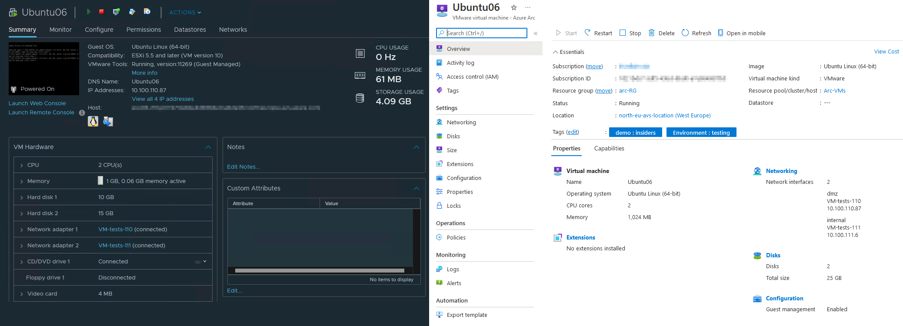The image size is (903, 326).
Task: Switch to the Configure tab
Action: 99,30
